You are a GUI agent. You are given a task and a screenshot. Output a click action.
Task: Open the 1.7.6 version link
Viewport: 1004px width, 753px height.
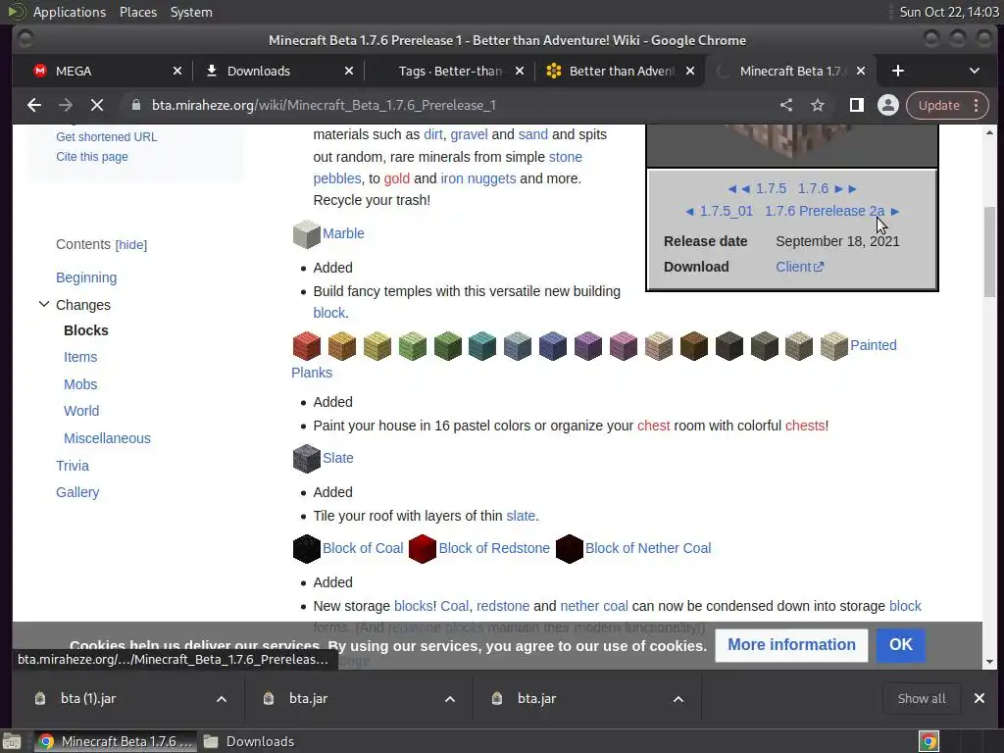coord(813,189)
